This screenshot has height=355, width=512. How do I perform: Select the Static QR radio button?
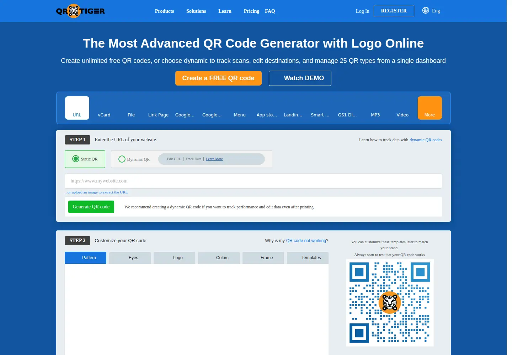click(75, 159)
